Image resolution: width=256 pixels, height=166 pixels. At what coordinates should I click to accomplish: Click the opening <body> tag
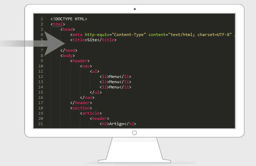pyautogui.click(x=68, y=56)
